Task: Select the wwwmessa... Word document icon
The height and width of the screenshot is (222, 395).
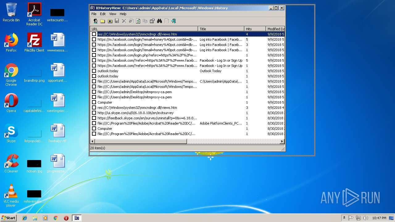Action: (57, 43)
